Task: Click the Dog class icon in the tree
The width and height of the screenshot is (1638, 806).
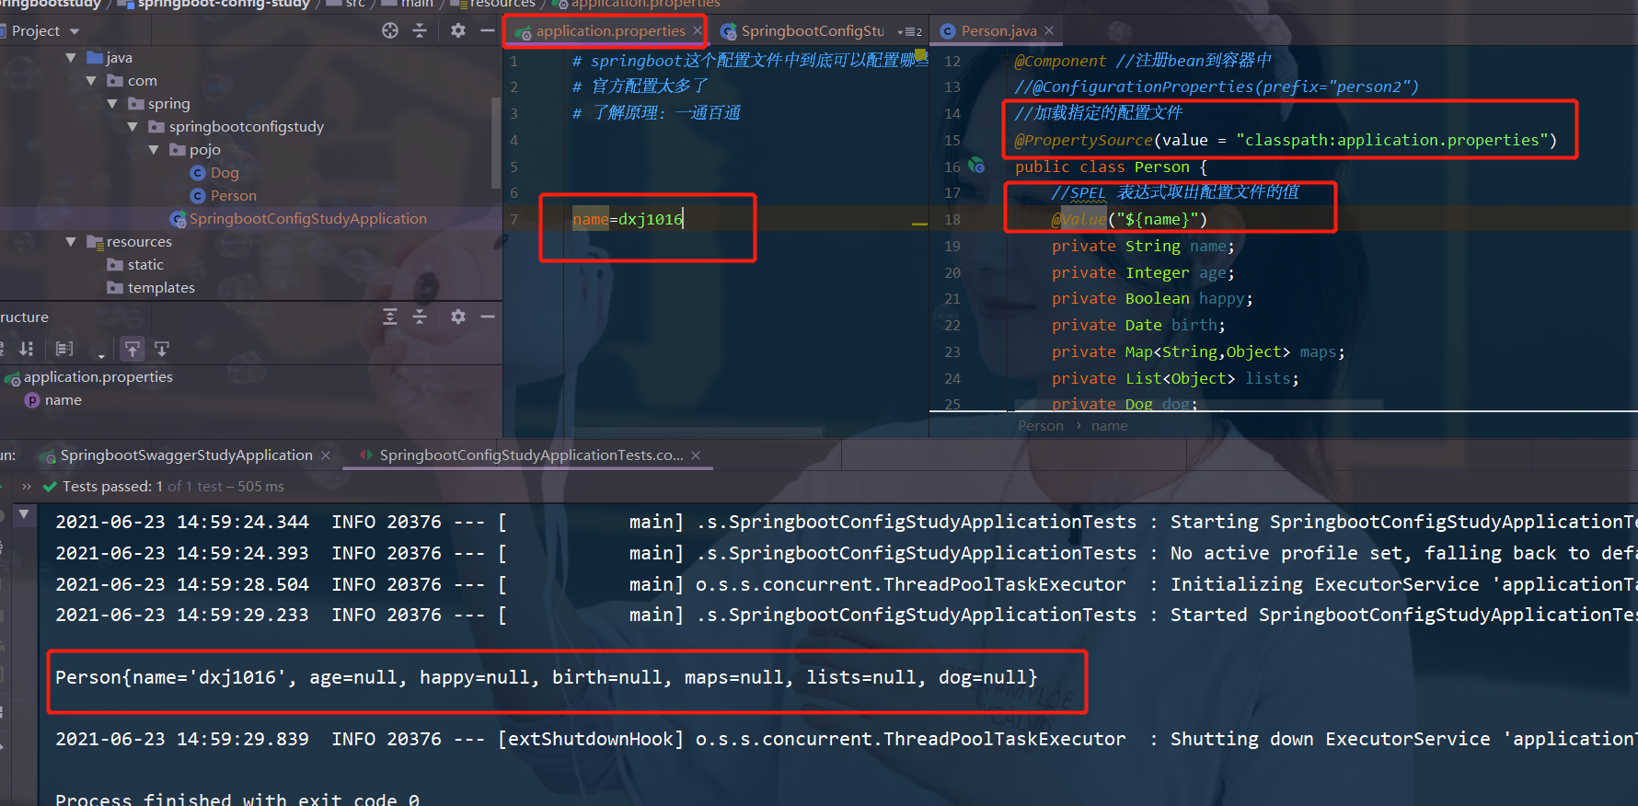Action: pyautogui.click(x=197, y=173)
